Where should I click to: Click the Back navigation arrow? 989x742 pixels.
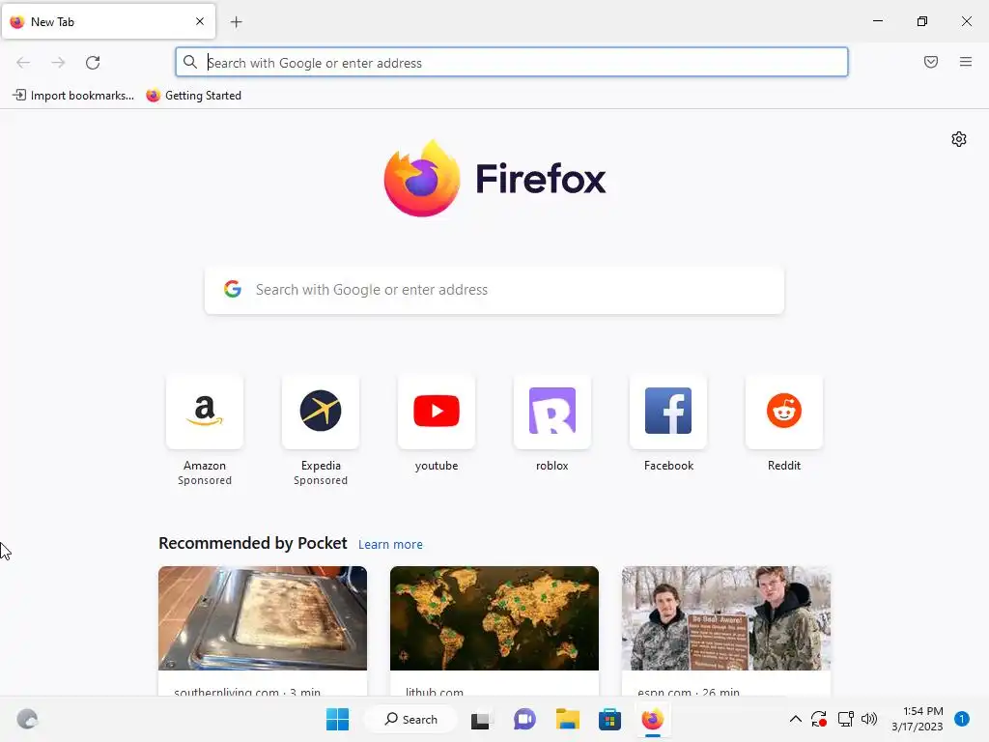[x=23, y=62]
